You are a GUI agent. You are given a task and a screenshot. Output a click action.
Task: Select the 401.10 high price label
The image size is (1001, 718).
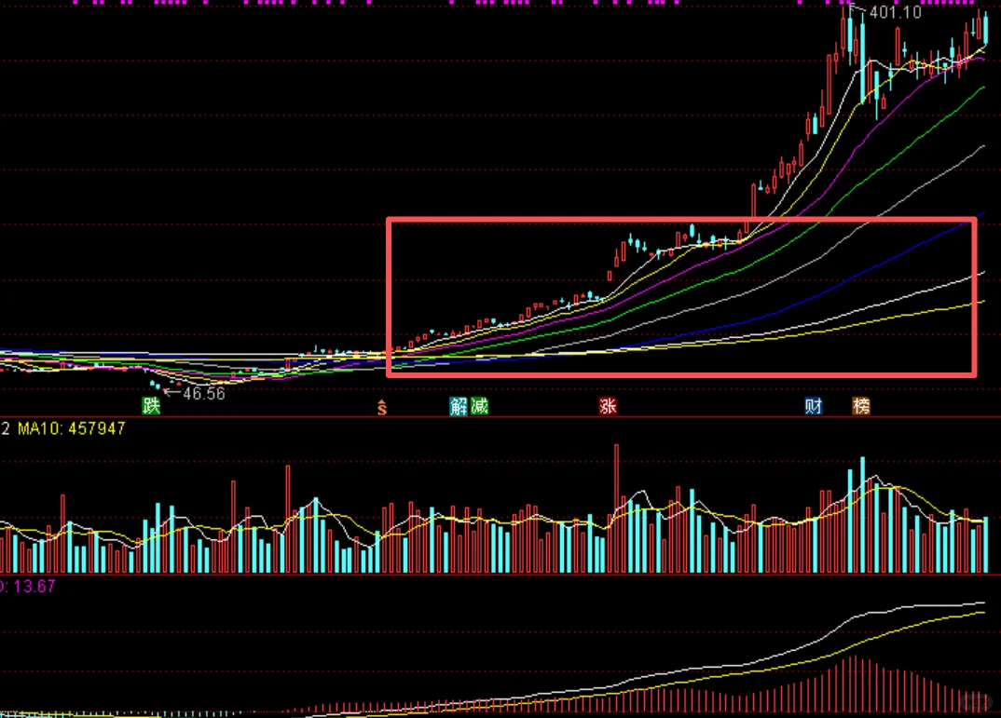pyautogui.click(x=895, y=12)
